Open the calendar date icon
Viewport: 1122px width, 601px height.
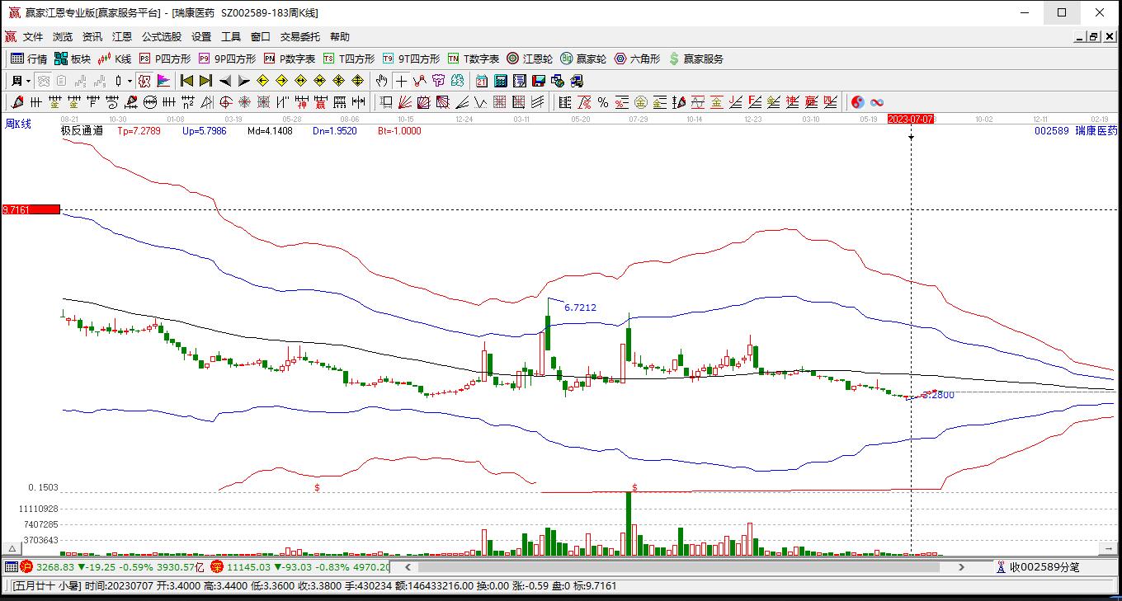482,81
